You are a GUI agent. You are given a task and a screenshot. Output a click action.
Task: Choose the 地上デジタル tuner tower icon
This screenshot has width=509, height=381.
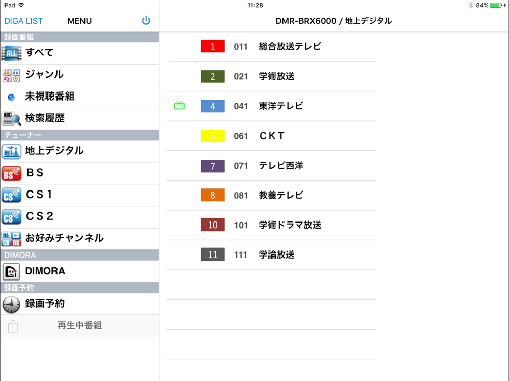tap(11, 151)
